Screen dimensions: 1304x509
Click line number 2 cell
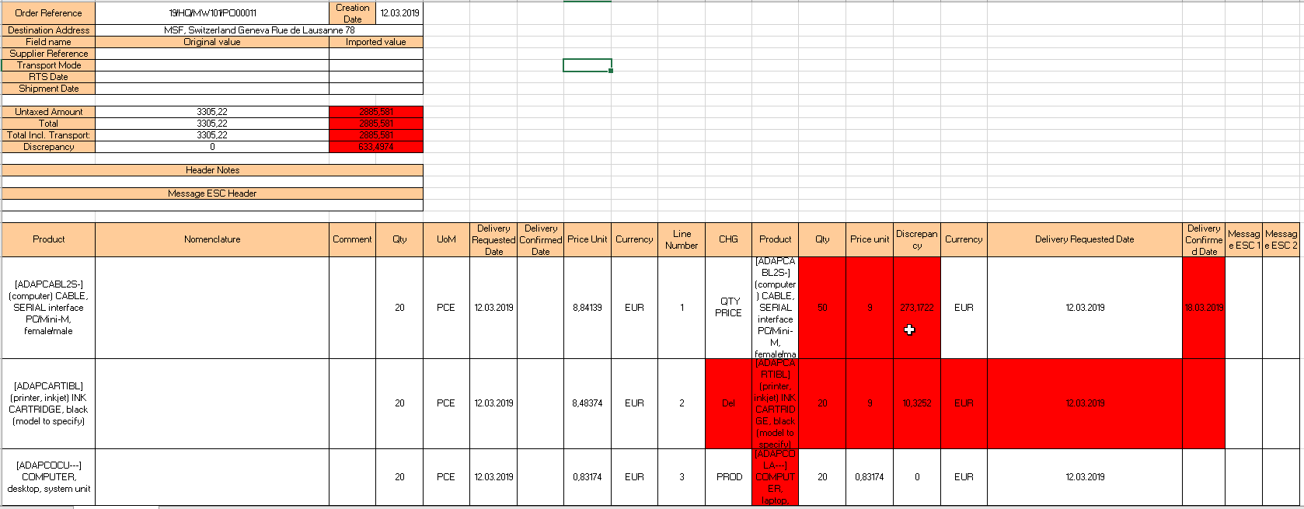click(682, 403)
